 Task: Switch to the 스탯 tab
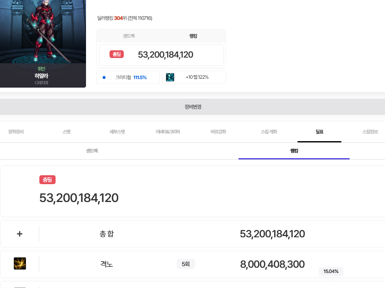[67, 132]
